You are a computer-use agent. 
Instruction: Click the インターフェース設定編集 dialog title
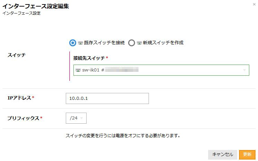click(x=35, y=7)
